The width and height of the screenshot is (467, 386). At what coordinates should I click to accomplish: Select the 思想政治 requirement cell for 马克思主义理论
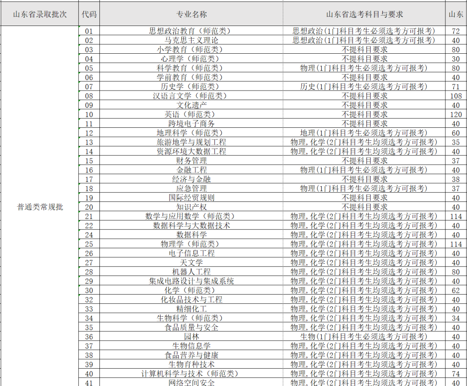pos(364,40)
